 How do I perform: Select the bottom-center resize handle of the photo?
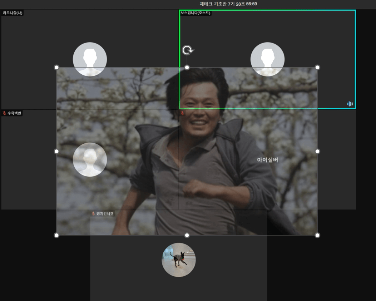(187, 235)
